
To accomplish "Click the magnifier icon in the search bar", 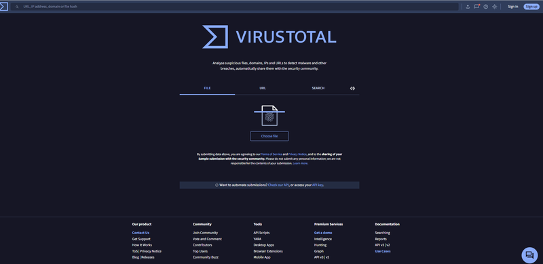I will (17, 7).
